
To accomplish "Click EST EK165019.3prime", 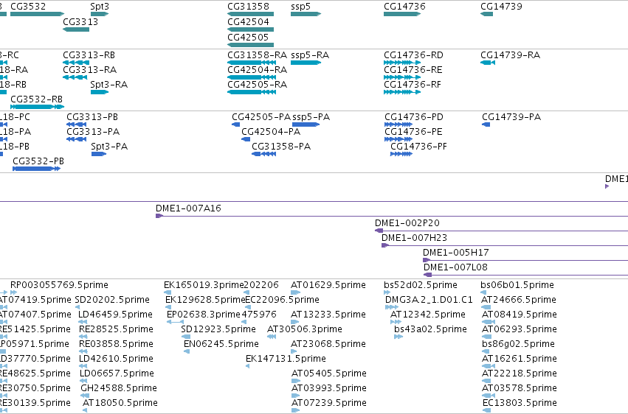I will point(168,293).
